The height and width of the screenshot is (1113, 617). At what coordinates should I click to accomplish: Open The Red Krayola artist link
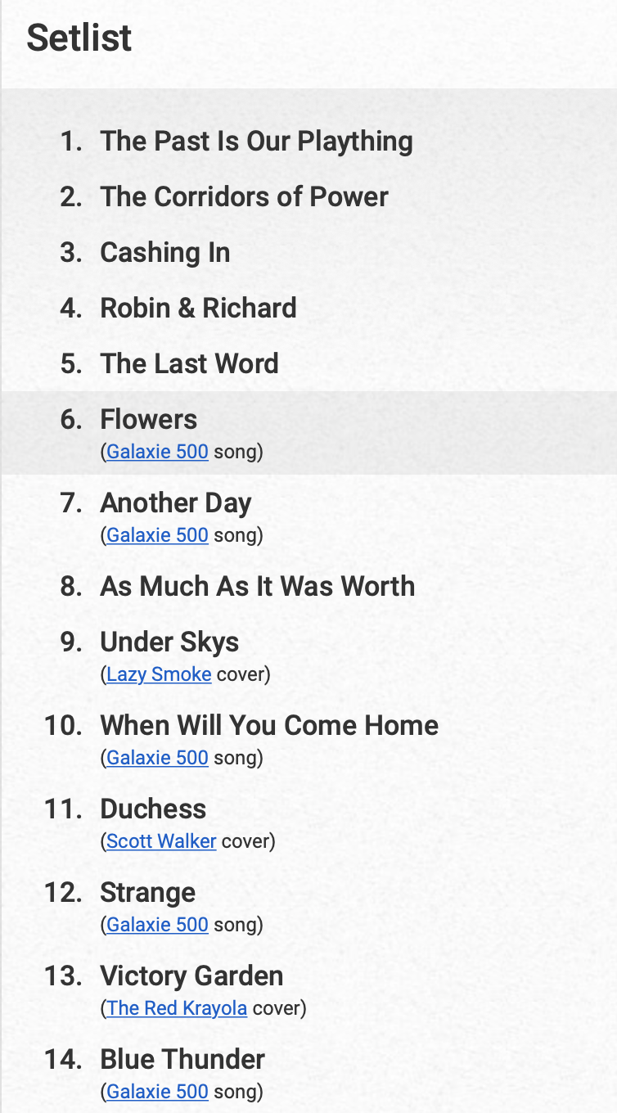point(177,1008)
